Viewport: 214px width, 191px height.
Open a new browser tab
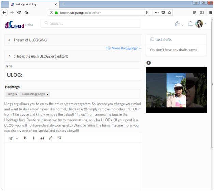pos(63,4)
